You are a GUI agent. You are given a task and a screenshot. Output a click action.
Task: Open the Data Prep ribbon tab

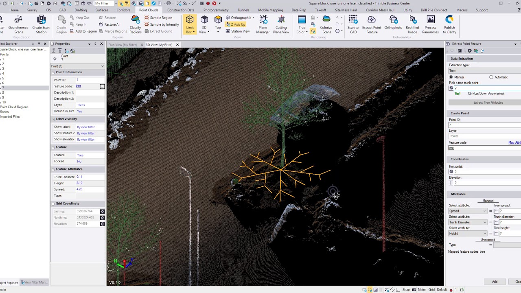point(299,10)
